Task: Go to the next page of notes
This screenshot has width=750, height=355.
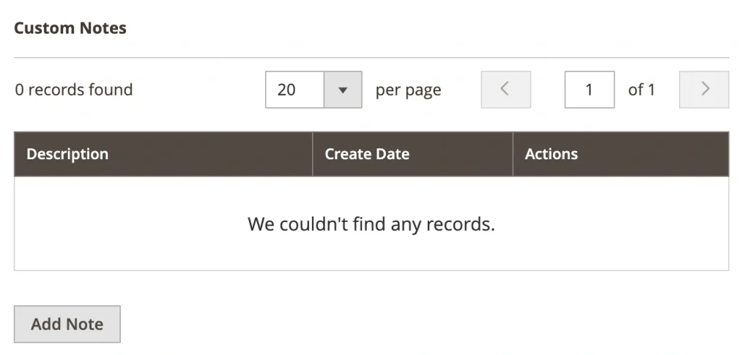Action: (704, 90)
